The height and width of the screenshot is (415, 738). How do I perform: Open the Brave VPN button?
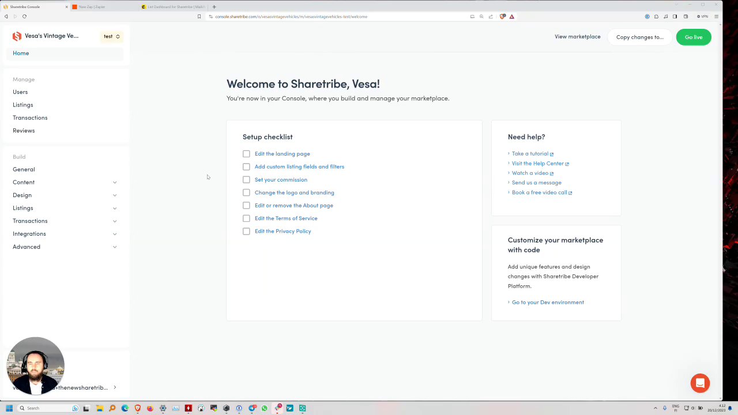click(702, 16)
